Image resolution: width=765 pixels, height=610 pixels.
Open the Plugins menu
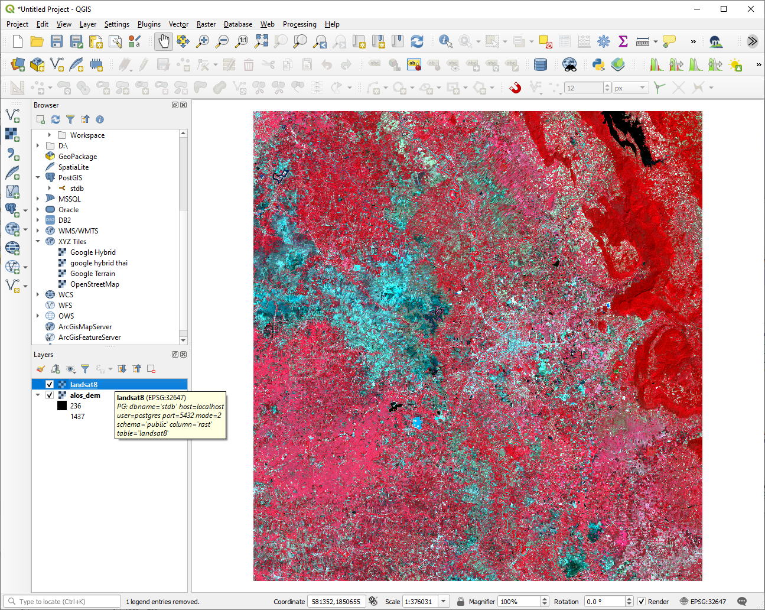(x=149, y=24)
